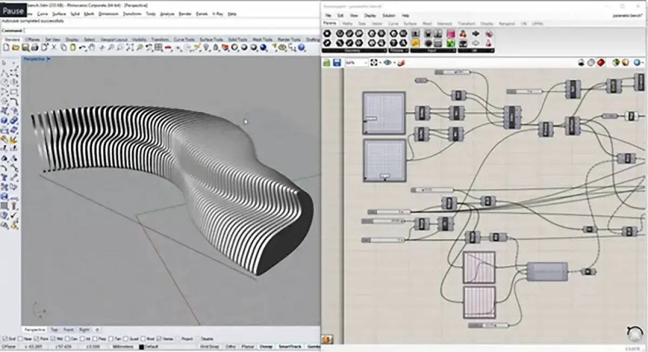Toggle Grid Snap in status bar
648x352 pixels.
click(208, 347)
